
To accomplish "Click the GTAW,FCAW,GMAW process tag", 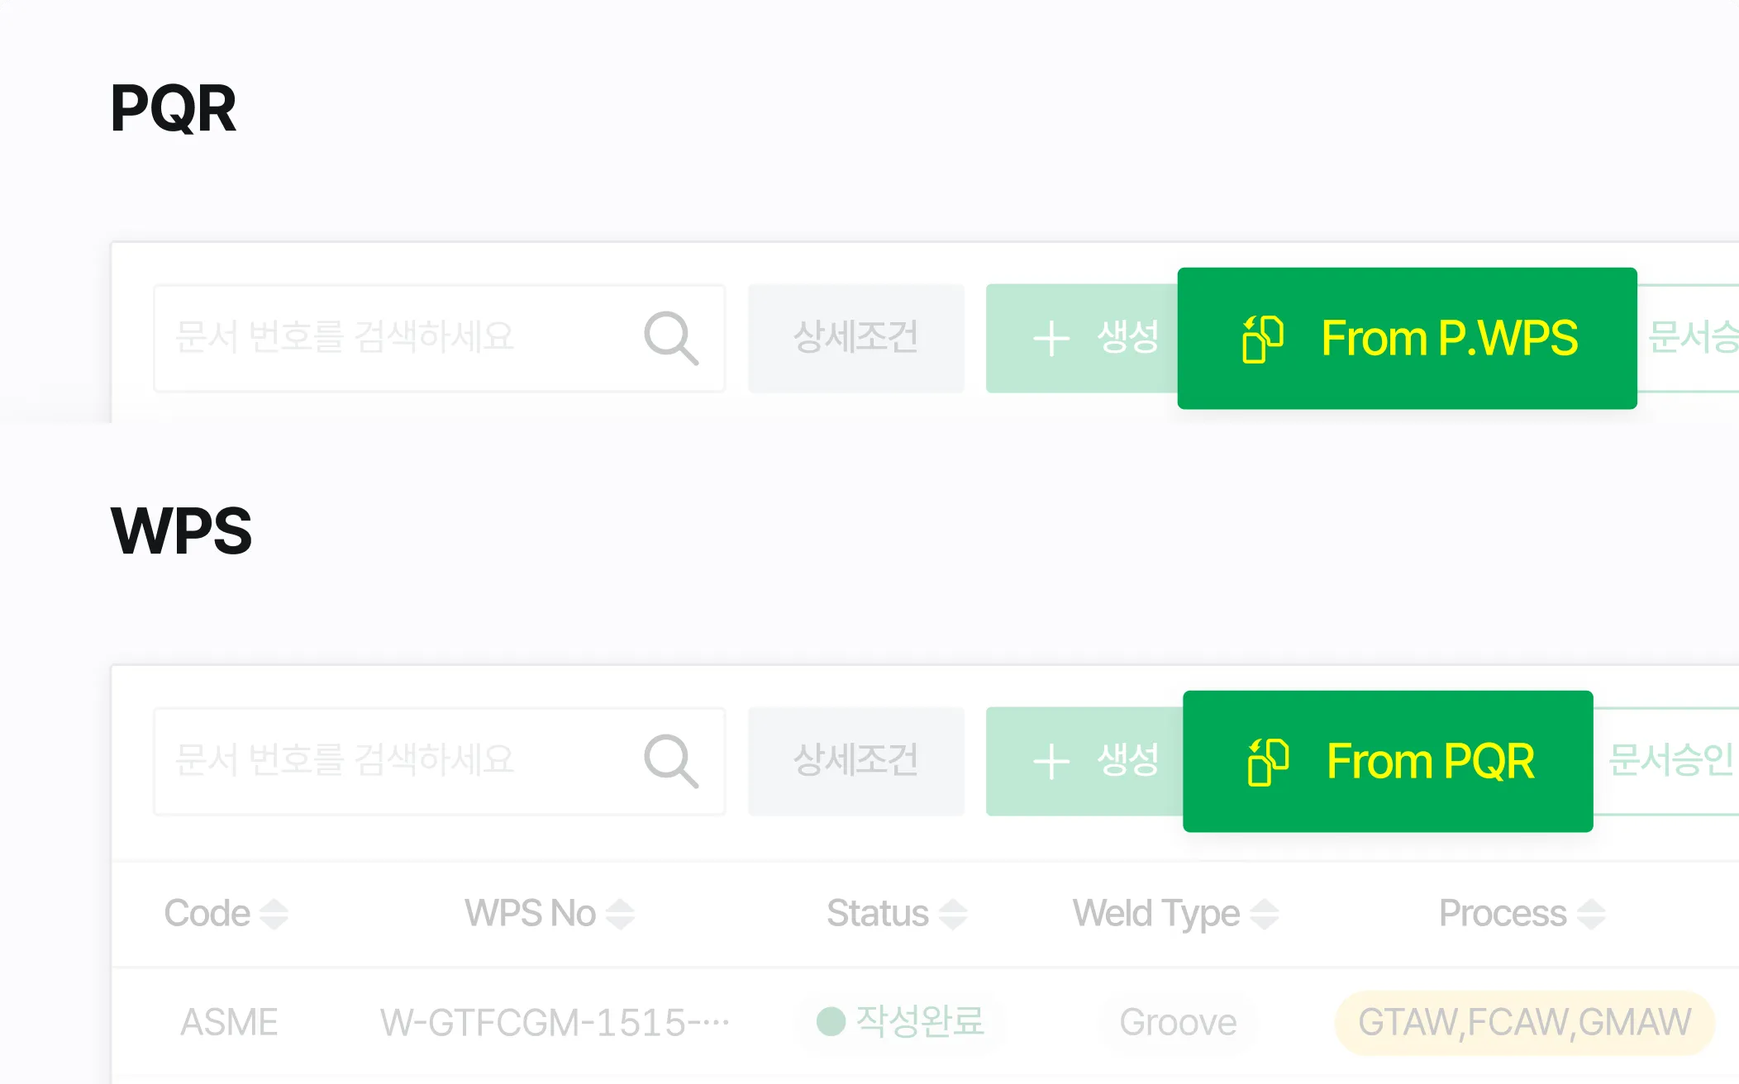I will (x=1524, y=1023).
